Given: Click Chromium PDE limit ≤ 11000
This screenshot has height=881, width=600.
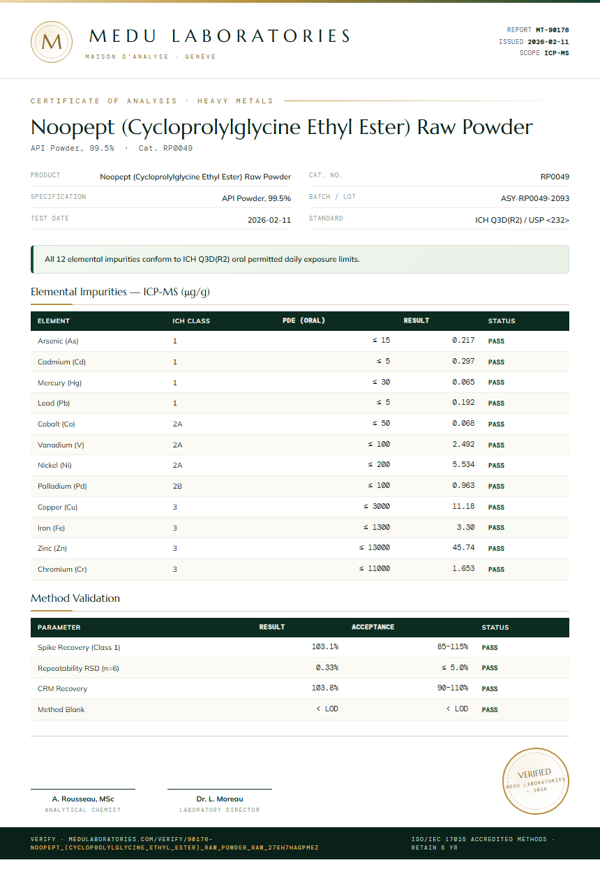Looking at the screenshot, I should [x=375, y=568].
